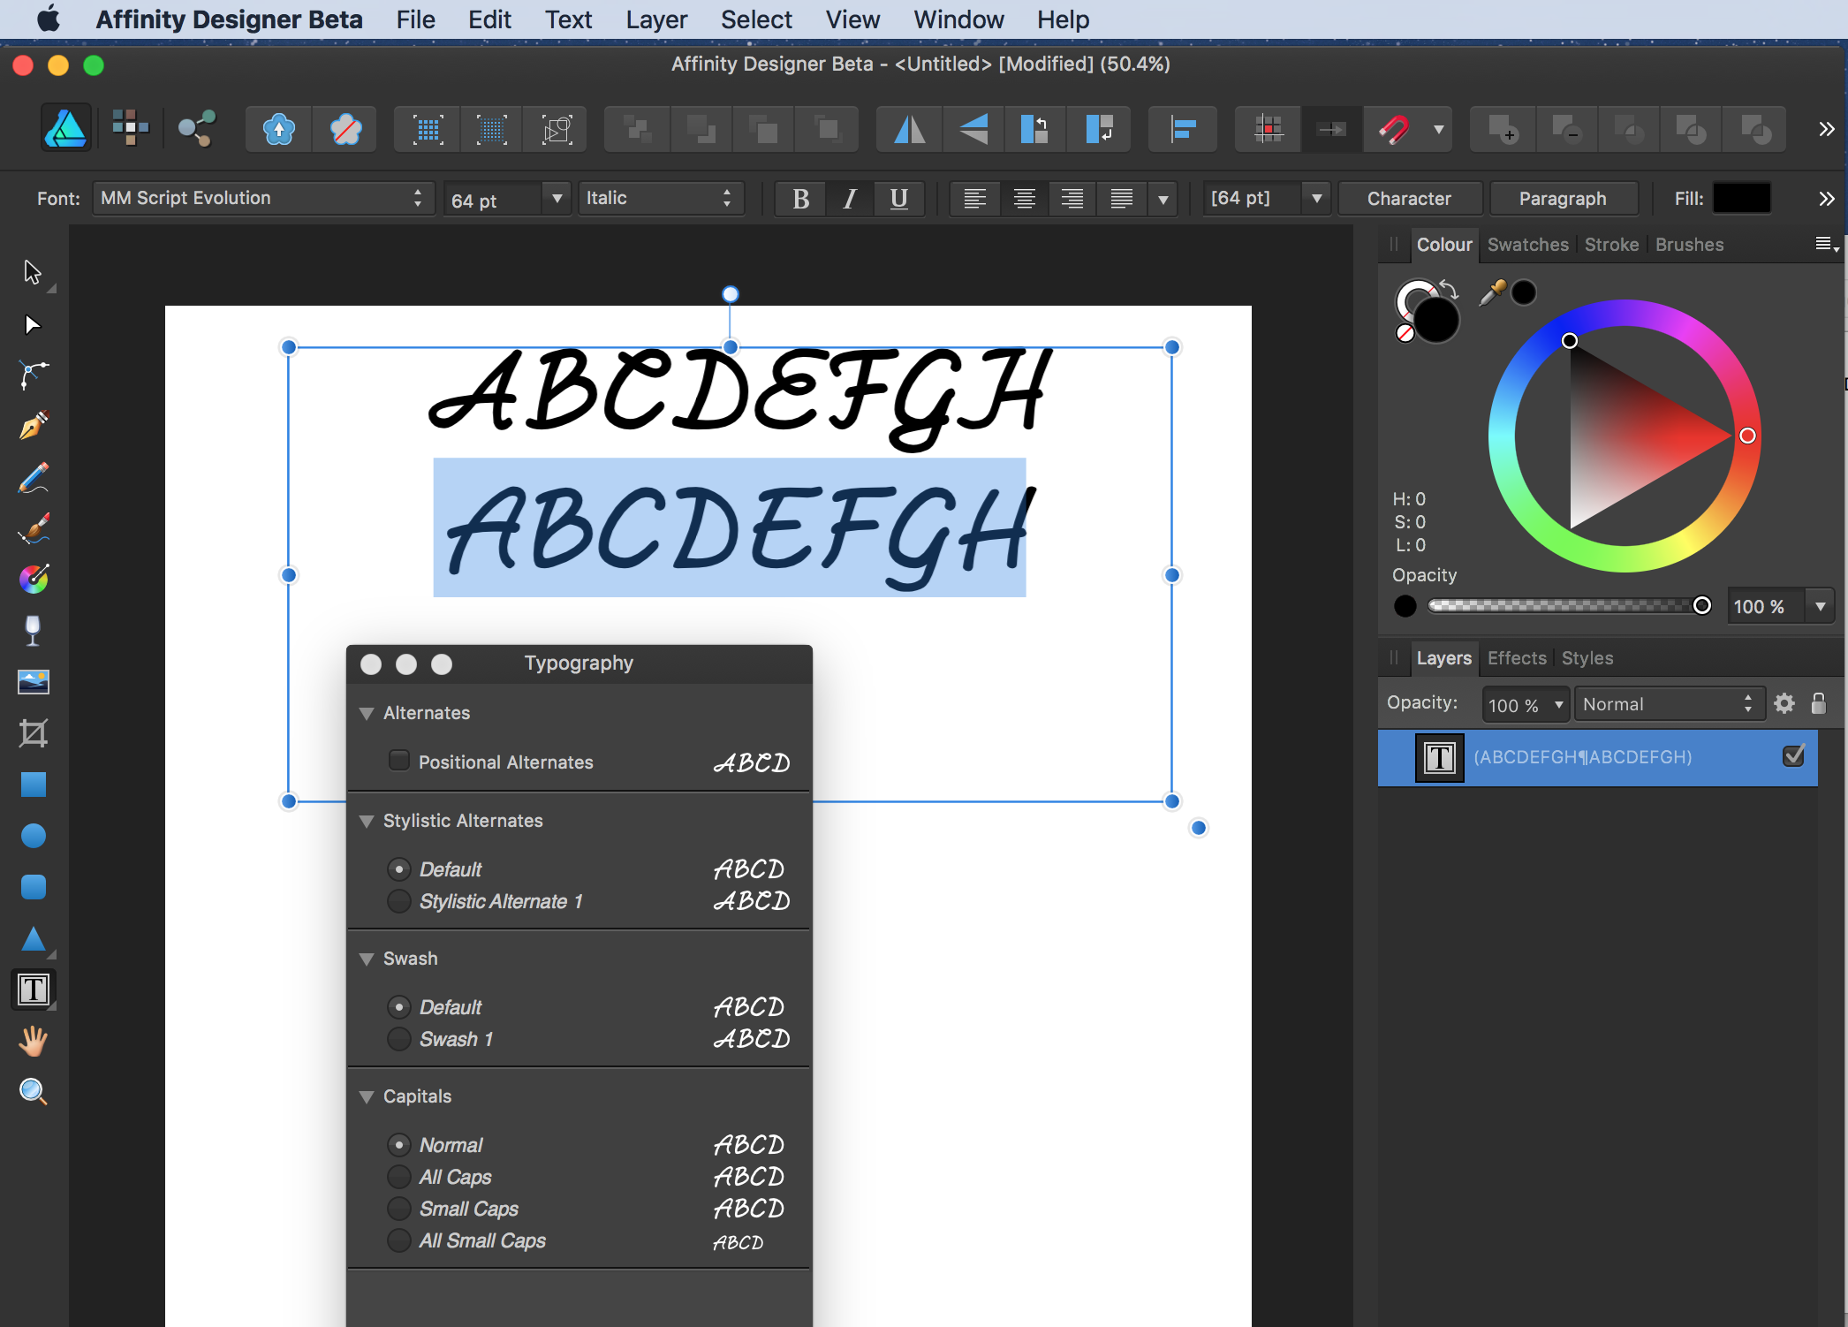Enable Positional Alternates checkbox
Image resolution: width=1848 pixels, height=1327 pixels.
click(x=399, y=760)
